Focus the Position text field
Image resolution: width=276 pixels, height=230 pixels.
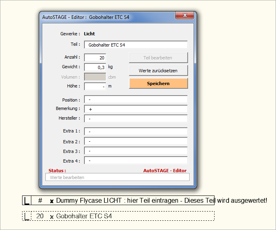pyautogui.click(x=135, y=100)
